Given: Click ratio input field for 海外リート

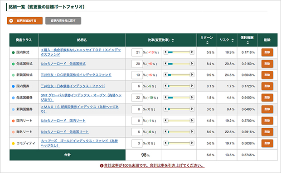Looking at the screenshot, I should tap(137, 132).
